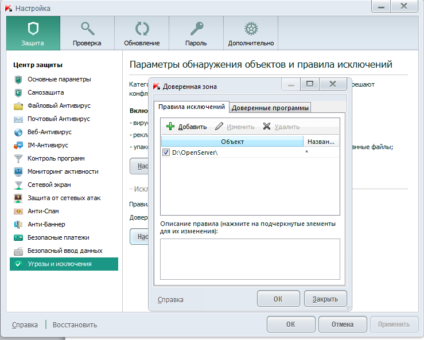Uncheck the D:\OpenServer\ exclusion checkbox
Image resolution: width=424 pixels, height=340 pixels.
click(166, 153)
